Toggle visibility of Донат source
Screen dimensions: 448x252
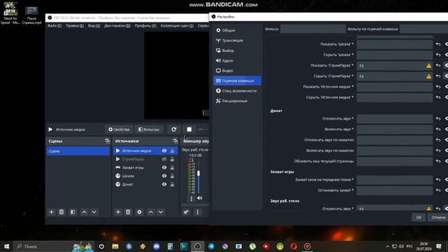click(x=164, y=184)
